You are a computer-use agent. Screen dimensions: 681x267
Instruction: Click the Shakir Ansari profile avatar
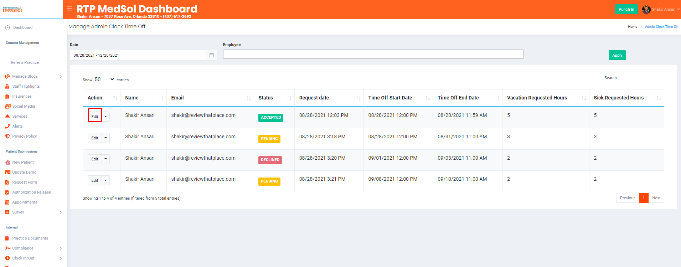click(x=646, y=10)
